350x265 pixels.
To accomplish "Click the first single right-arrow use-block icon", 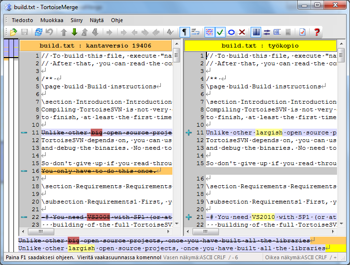I will [x=109, y=32].
